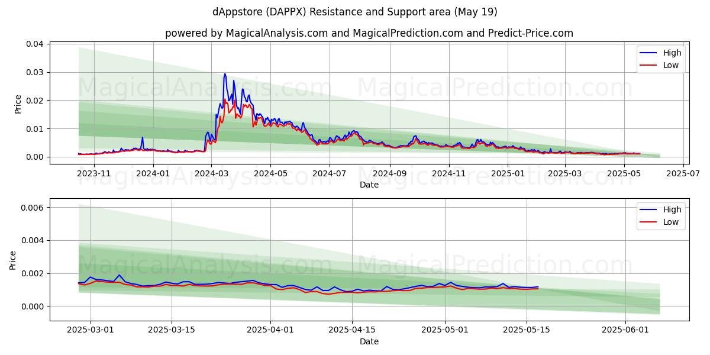
Task: Click the "2024-09" tick label on the top chart
Action: coord(390,173)
